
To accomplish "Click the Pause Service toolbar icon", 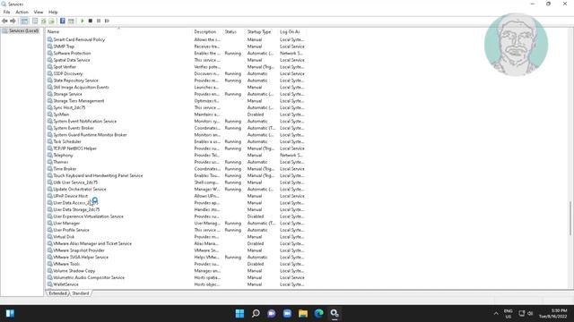I will coord(99,21).
